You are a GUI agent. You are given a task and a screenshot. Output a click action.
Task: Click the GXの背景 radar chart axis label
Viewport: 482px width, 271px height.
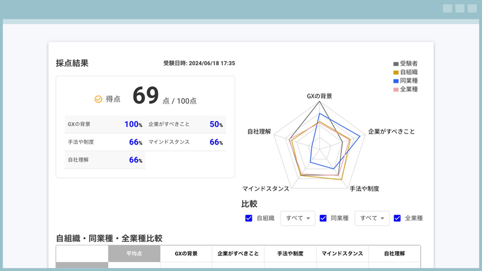[319, 96]
